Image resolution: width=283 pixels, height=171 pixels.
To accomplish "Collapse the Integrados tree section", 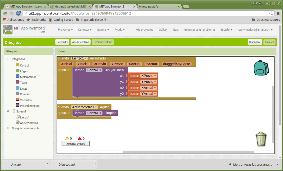I will tap(8, 59).
